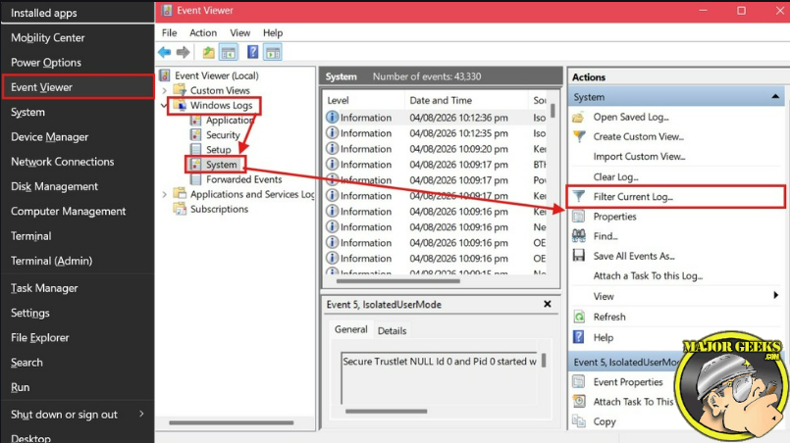Select Filter Current Log action
This screenshot has width=790, height=443.
675,196
